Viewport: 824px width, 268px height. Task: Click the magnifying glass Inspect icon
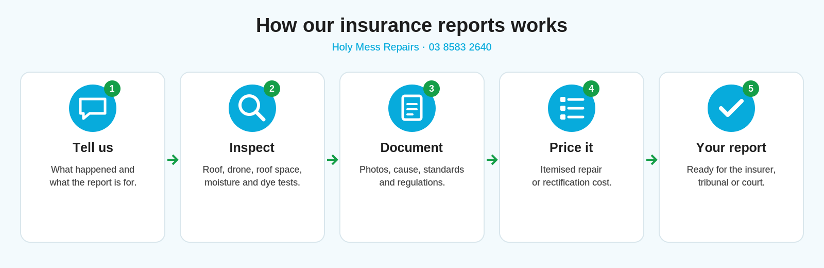tap(252, 108)
